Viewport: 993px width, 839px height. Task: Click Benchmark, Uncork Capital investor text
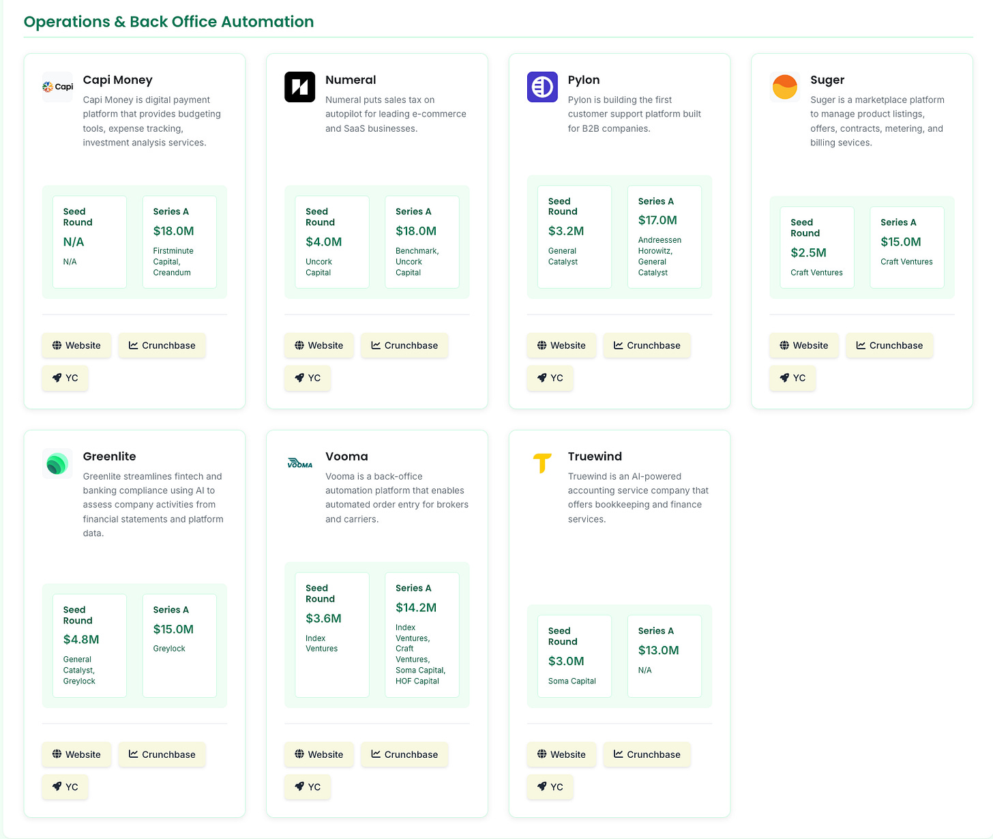pos(417,262)
